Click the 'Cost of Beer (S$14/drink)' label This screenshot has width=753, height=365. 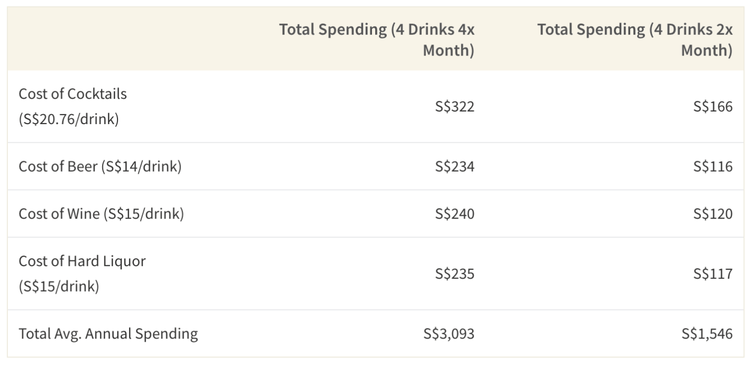(100, 166)
